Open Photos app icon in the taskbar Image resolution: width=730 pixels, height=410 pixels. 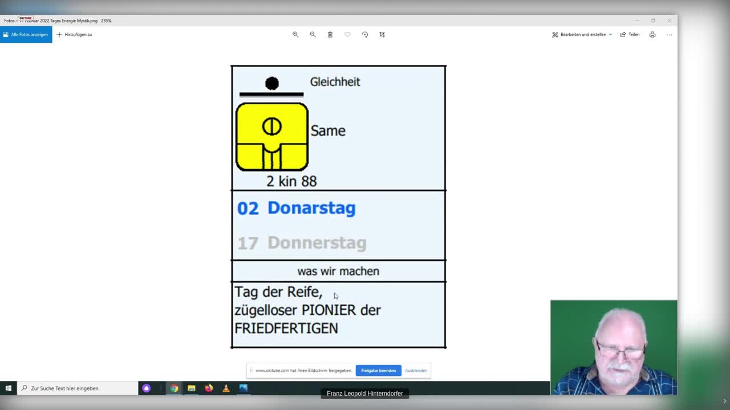pyautogui.click(x=244, y=388)
